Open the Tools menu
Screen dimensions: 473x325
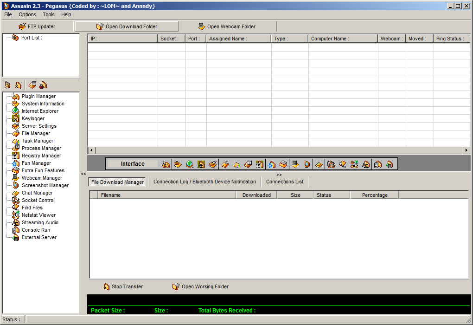49,14
